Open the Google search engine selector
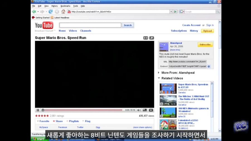This screenshot has height=141, width=251. click(182, 11)
